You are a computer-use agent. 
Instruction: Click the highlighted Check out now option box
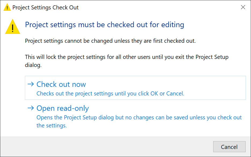(x=135, y=88)
